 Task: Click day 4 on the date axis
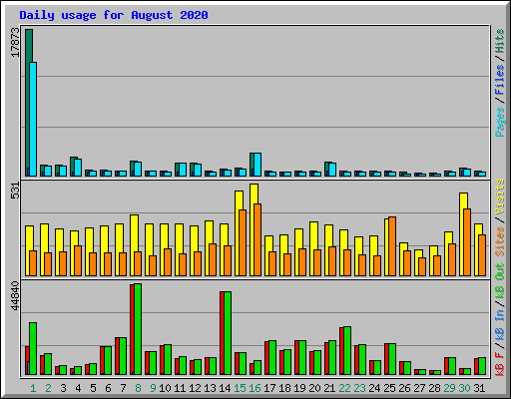pos(78,388)
